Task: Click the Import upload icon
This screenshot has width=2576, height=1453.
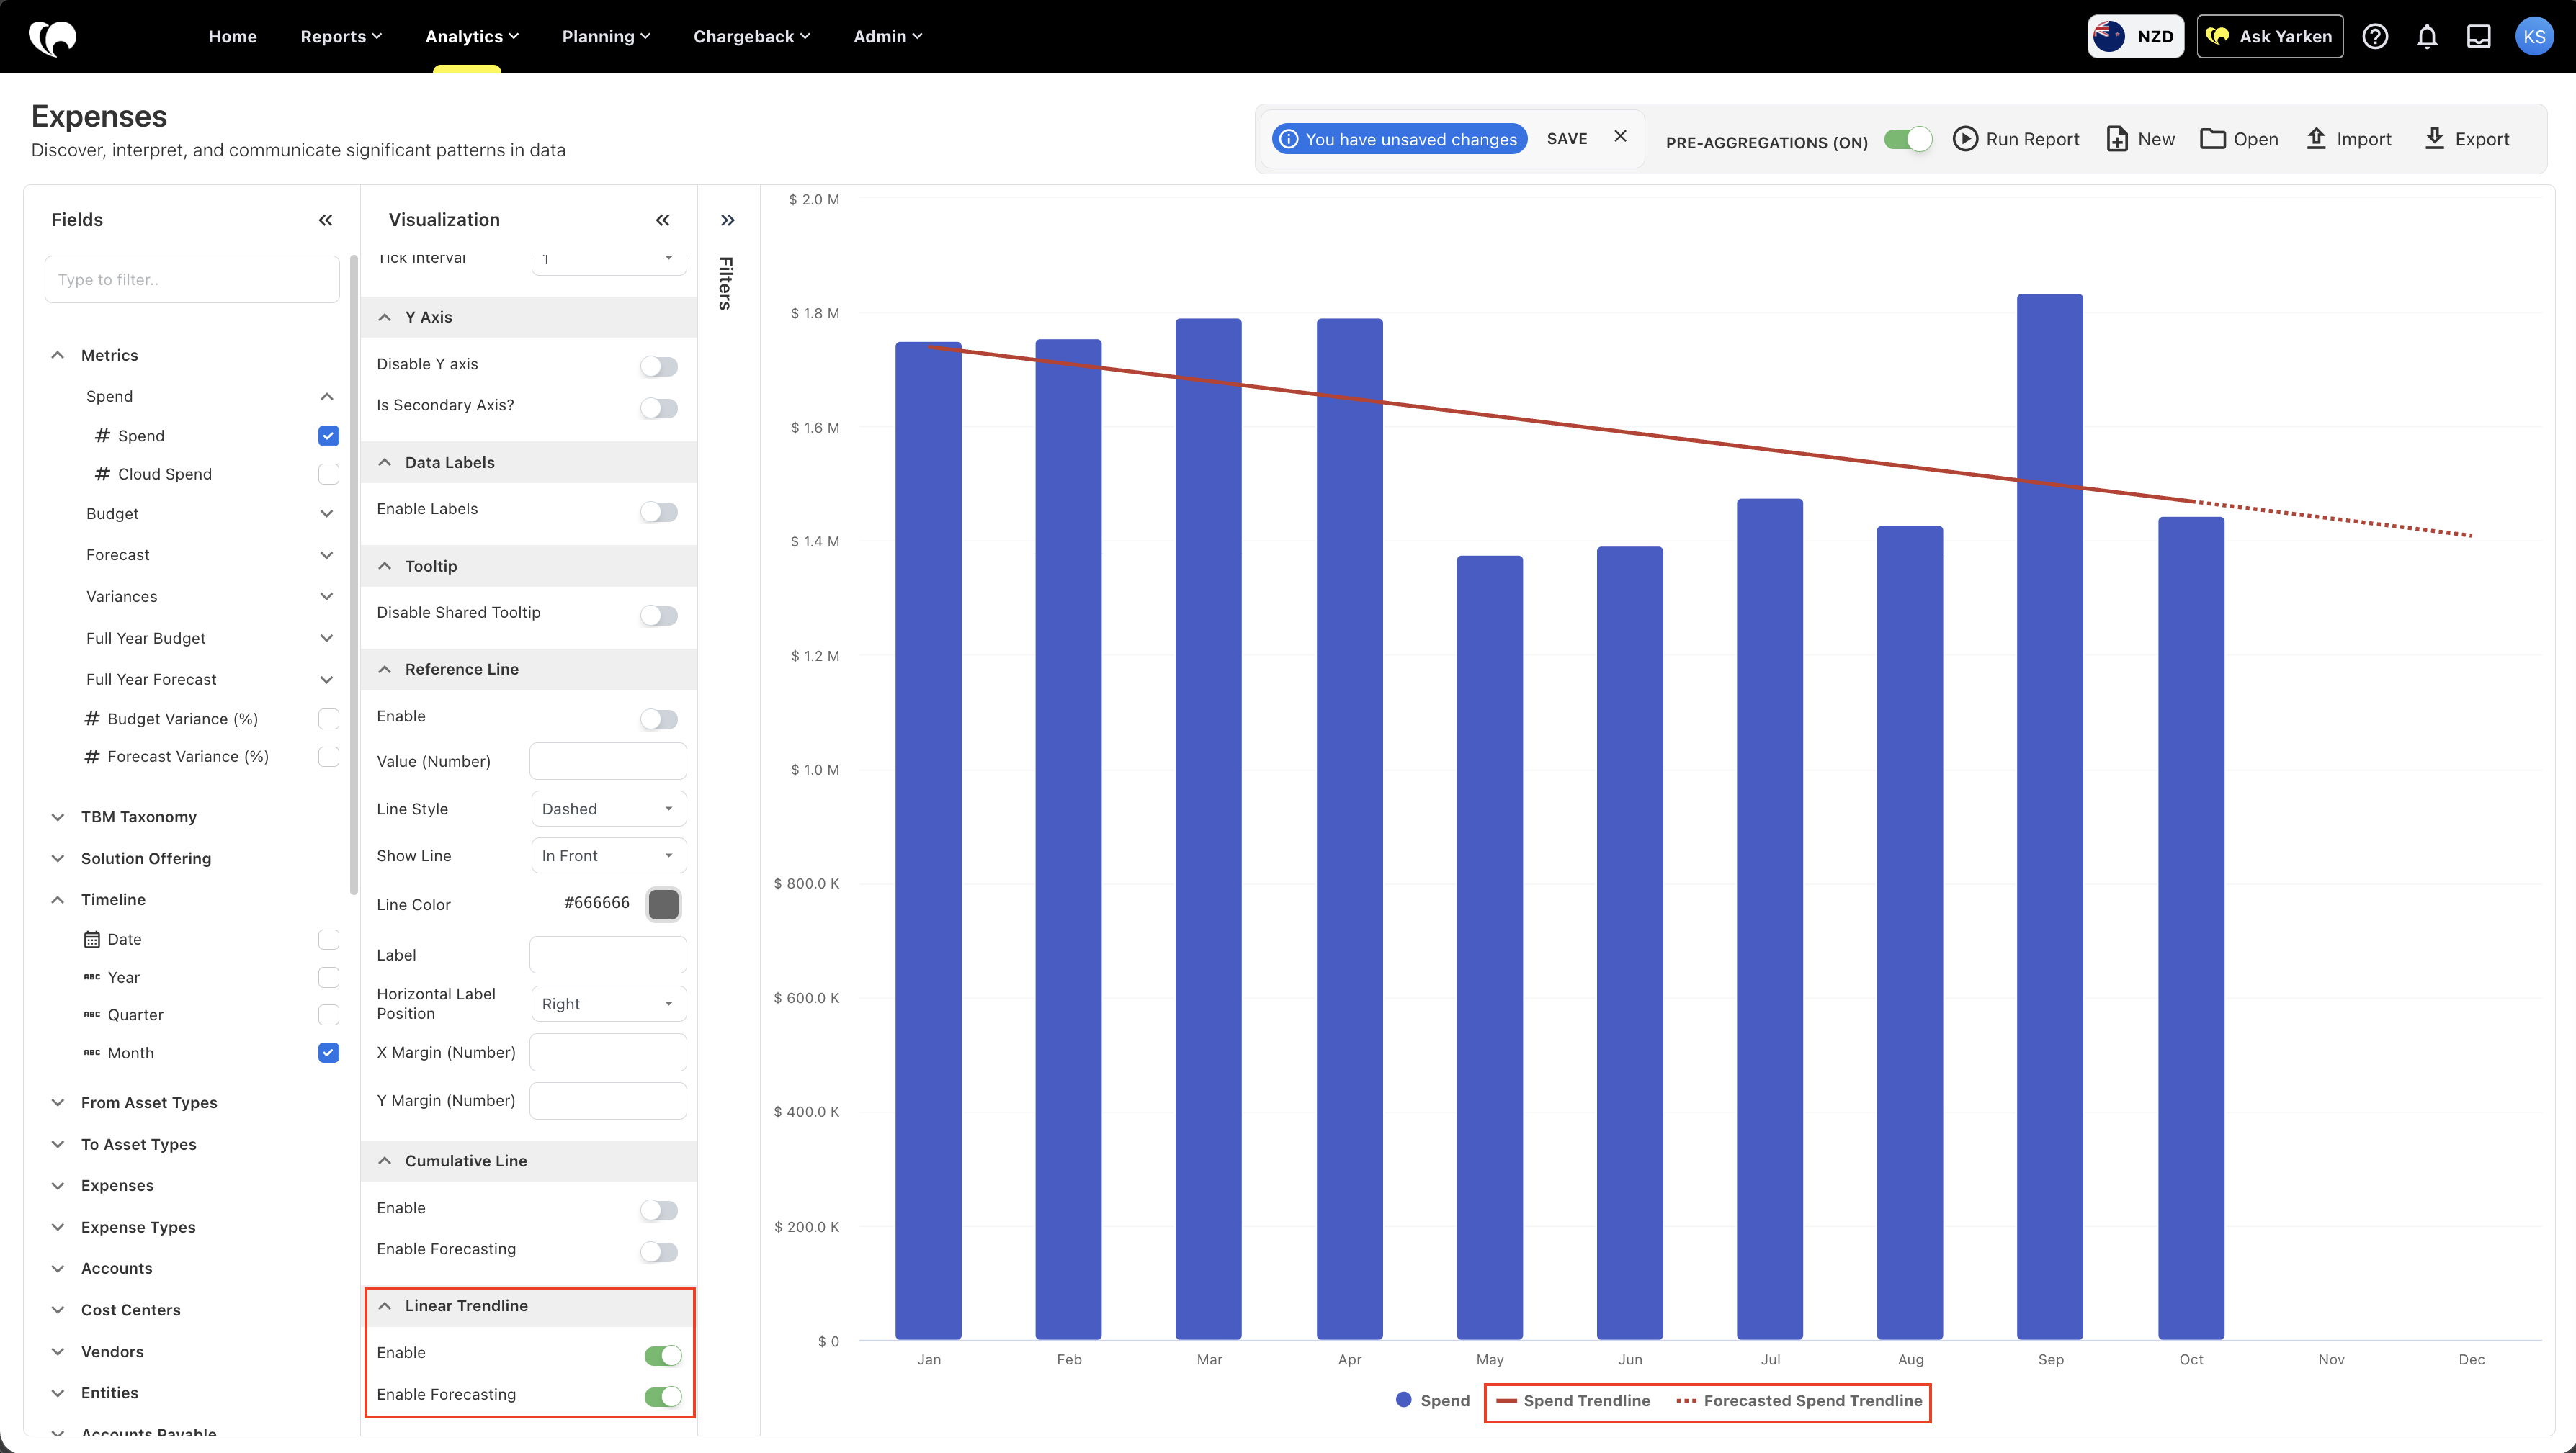Action: [x=2316, y=139]
